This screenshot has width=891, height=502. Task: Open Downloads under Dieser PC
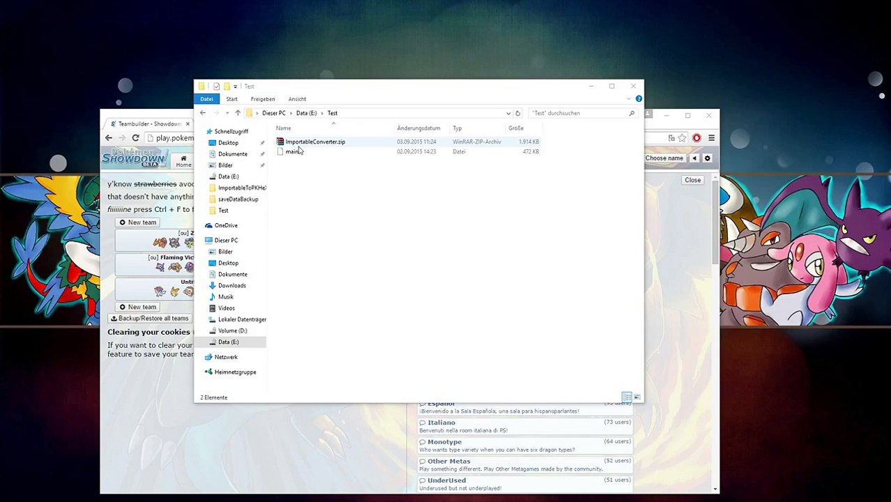231,286
